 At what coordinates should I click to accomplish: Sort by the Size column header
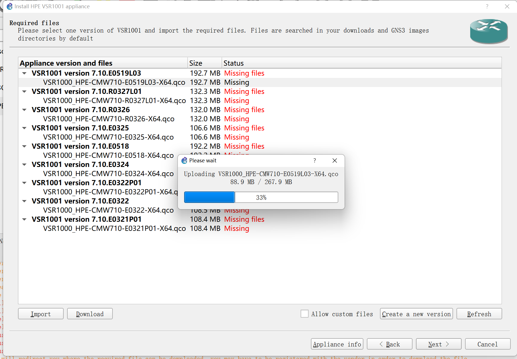coord(205,63)
